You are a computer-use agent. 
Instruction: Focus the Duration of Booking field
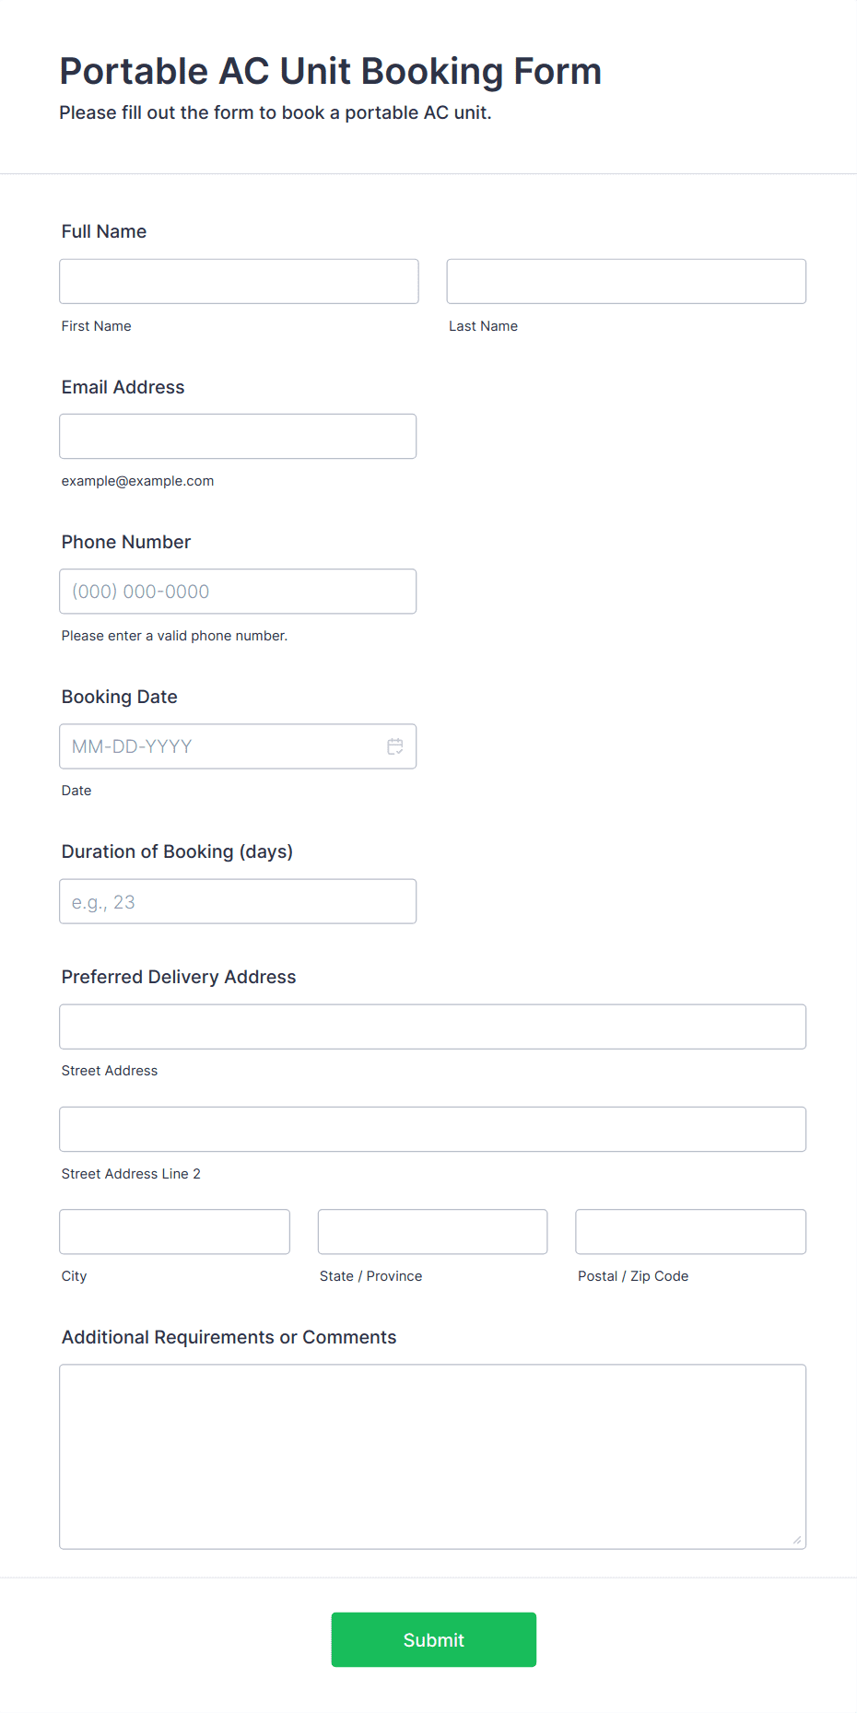click(x=238, y=901)
